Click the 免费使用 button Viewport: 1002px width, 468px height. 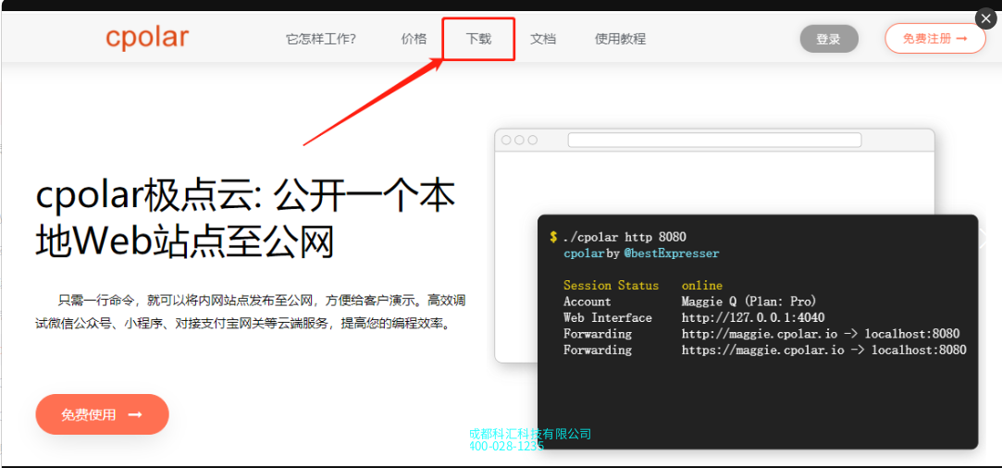pos(103,414)
